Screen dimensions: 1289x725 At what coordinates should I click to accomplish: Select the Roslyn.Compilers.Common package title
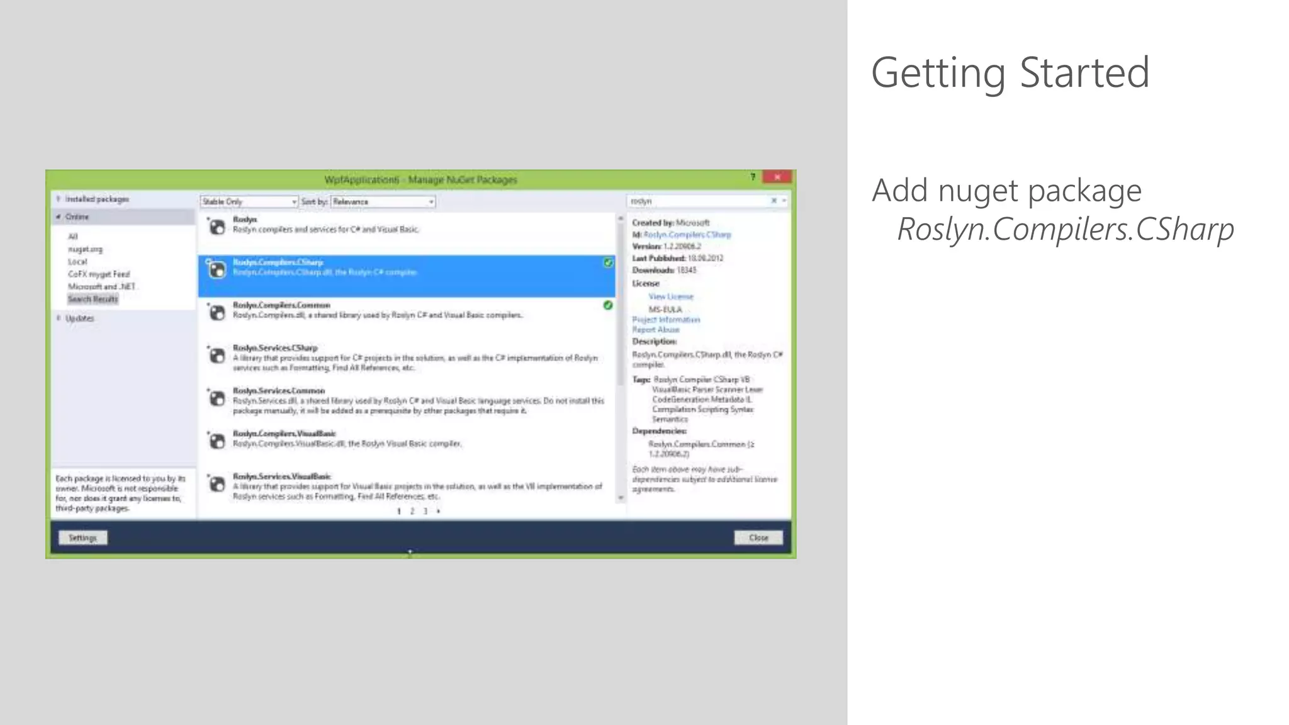point(281,305)
